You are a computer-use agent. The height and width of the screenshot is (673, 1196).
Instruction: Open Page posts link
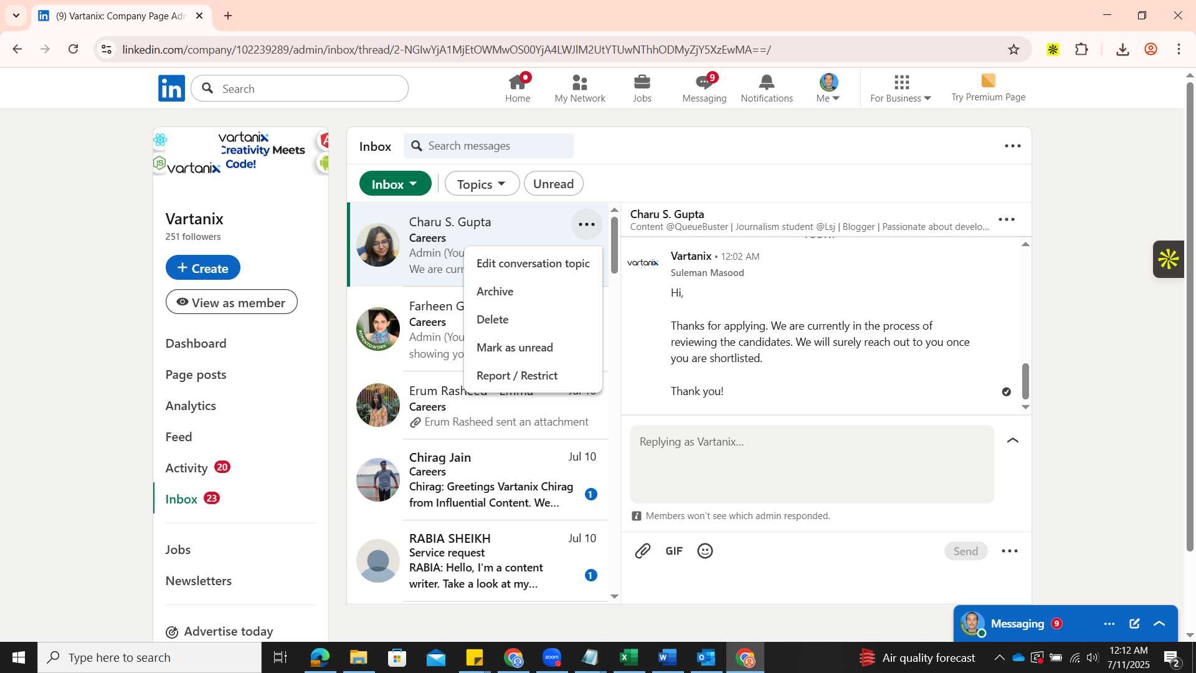coord(196,375)
